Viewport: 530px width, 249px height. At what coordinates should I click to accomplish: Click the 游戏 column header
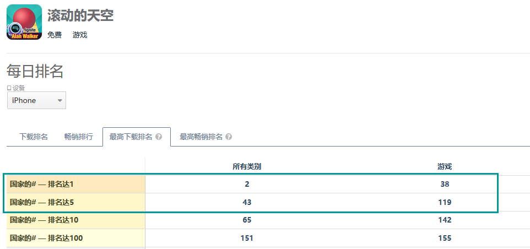pos(445,166)
